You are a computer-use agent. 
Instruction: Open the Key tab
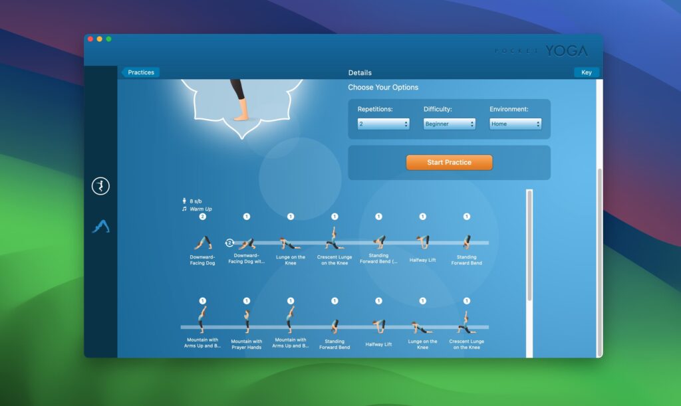pos(586,72)
